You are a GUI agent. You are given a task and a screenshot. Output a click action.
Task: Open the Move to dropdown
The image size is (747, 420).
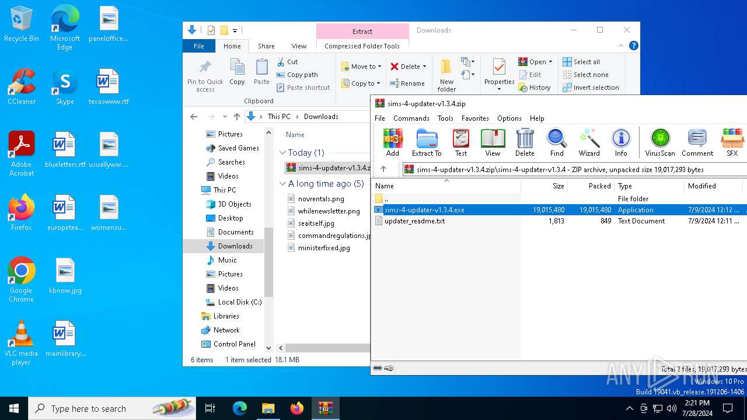(361, 66)
